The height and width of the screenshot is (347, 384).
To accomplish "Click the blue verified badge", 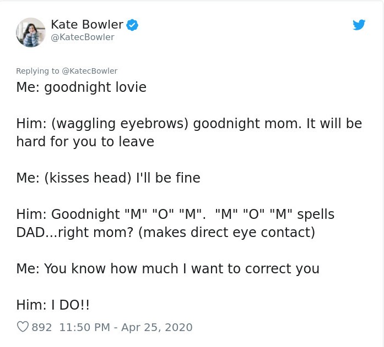I will [x=132, y=24].
